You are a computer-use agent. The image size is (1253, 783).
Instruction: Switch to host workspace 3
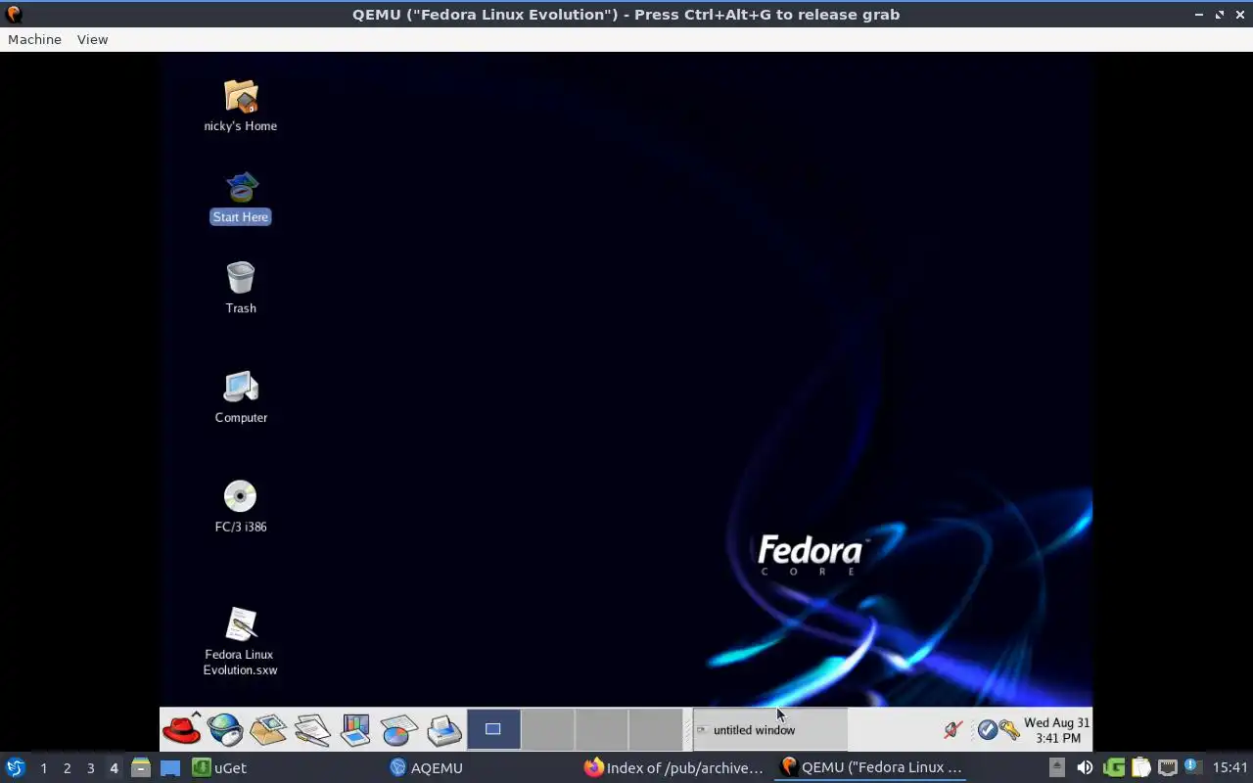pos(90,768)
